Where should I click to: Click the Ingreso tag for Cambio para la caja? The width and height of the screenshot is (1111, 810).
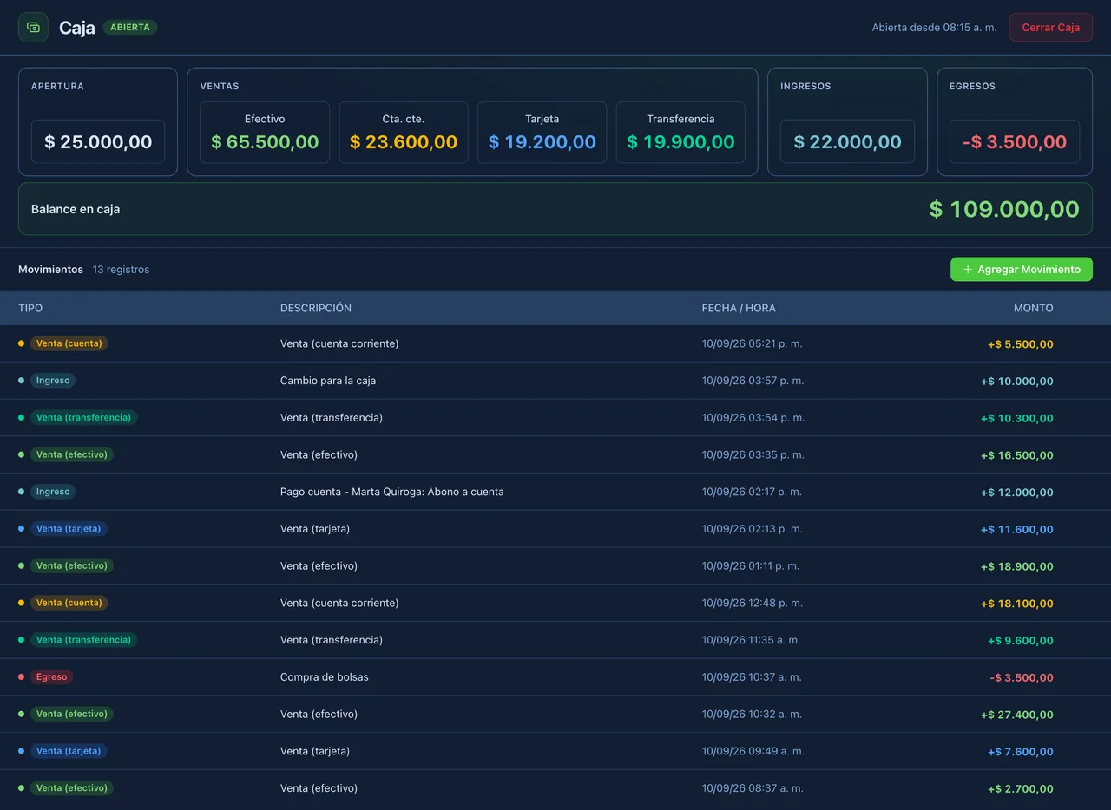(x=53, y=381)
